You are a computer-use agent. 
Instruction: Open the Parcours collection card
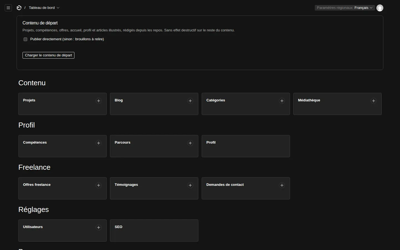[x=154, y=146]
